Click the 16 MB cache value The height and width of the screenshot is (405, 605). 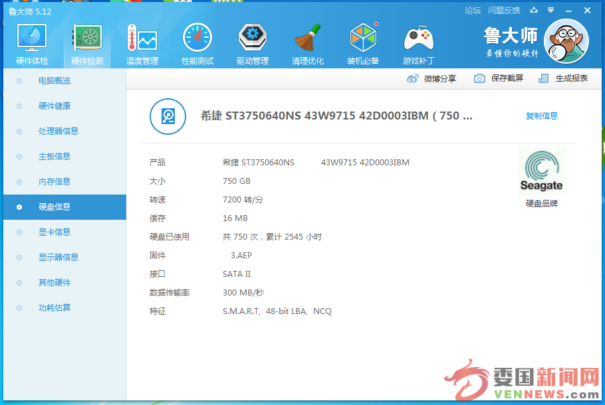(235, 218)
